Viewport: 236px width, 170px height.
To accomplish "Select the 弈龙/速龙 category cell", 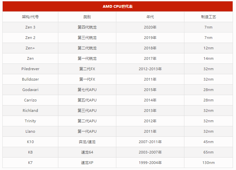I will tap(87, 142).
